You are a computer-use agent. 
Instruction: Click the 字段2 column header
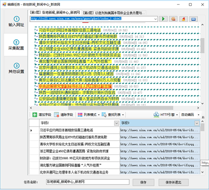79,123
